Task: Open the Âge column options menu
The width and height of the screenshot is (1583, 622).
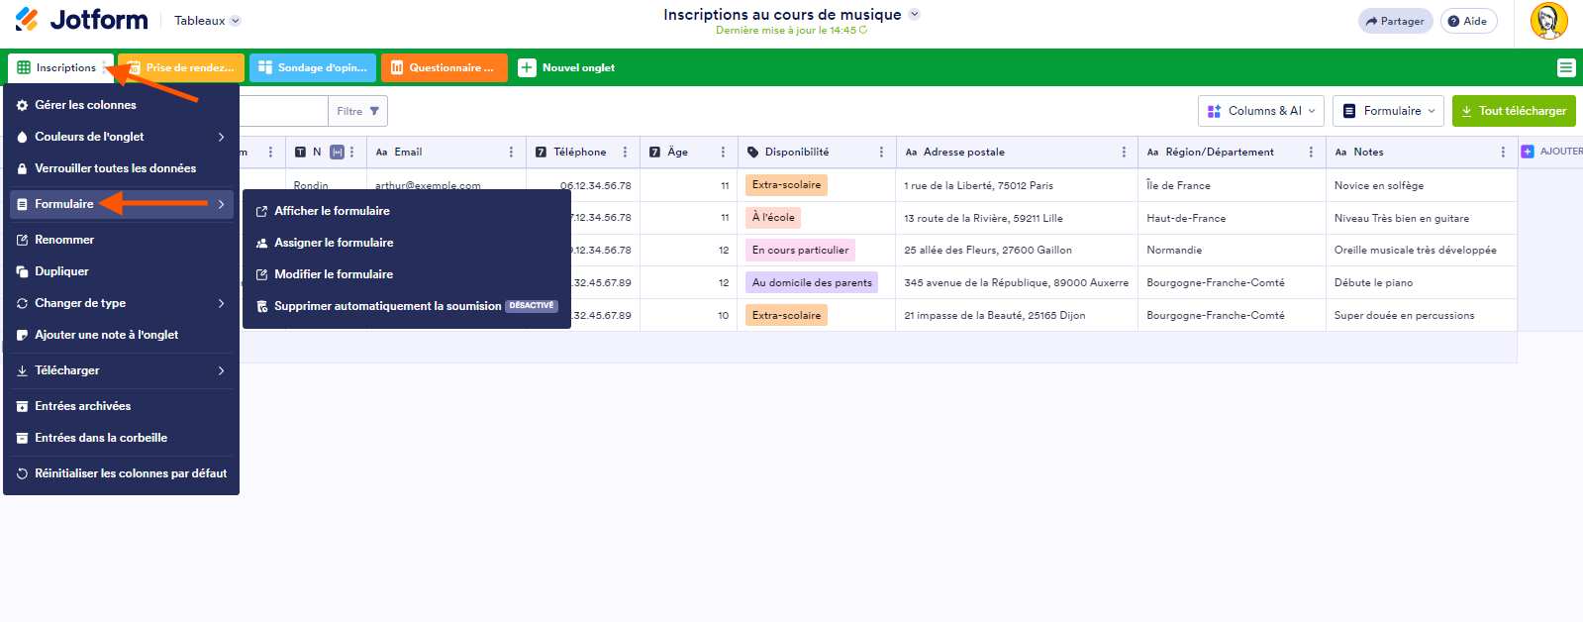Action: click(x=723, y=152)
